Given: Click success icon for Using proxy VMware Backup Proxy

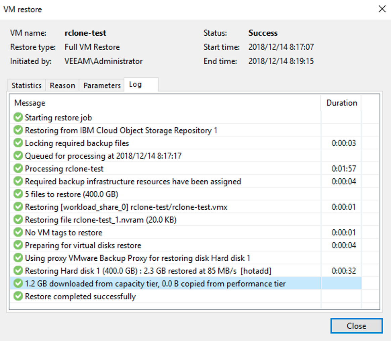Looking at the screenshot, I should click(18, 258).
